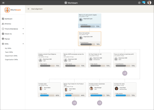Screen dimensions: 154x110
Task: Click the Dashboard icon in sidebar
Action: pyautogui.click(x=3, y=19)
